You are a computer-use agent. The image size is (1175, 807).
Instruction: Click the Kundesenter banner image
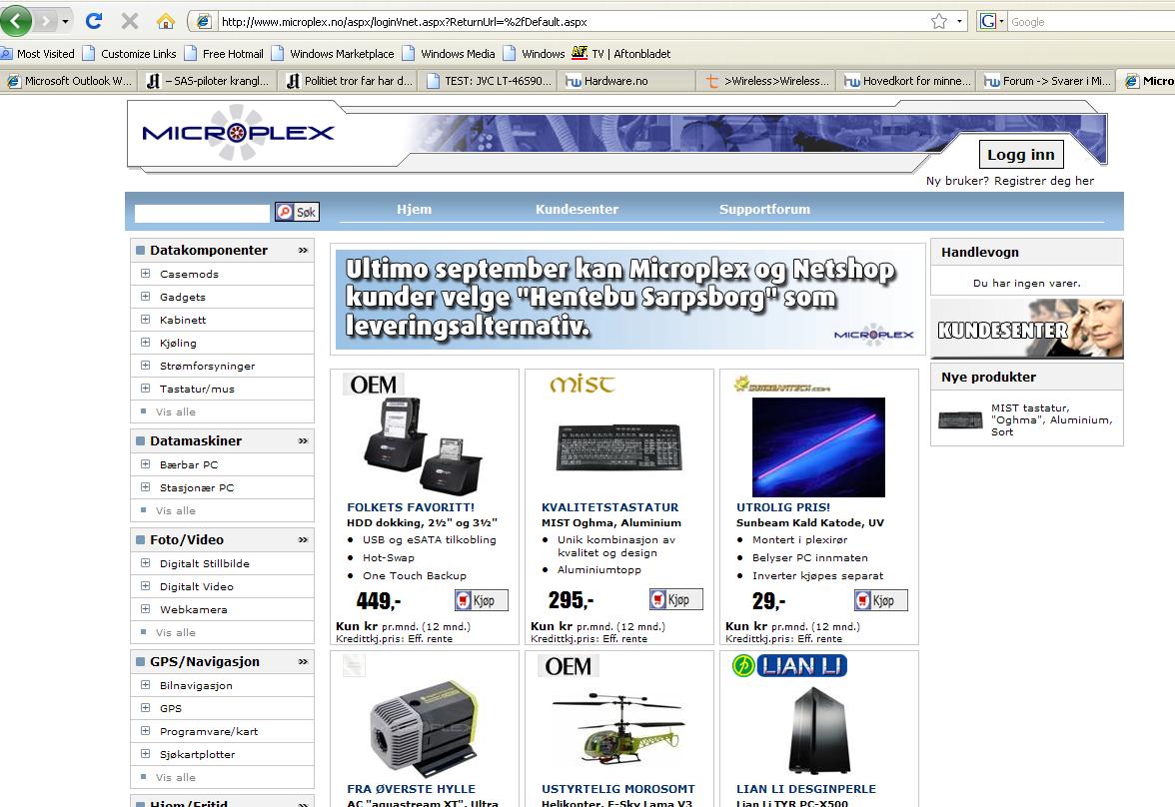pos(1027,329)
